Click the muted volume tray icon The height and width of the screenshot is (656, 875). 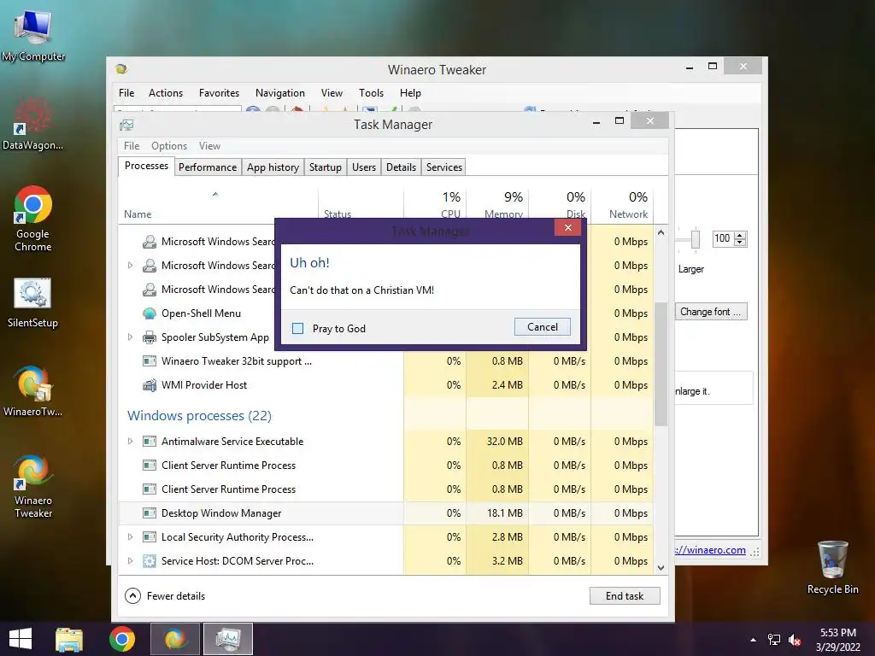pos(795,641)
